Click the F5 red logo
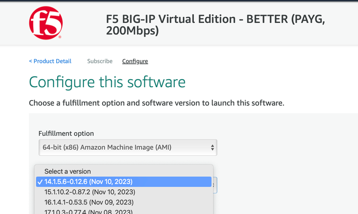Image resolution: width=358 pixels, height=214 pixels. (46, 23)
